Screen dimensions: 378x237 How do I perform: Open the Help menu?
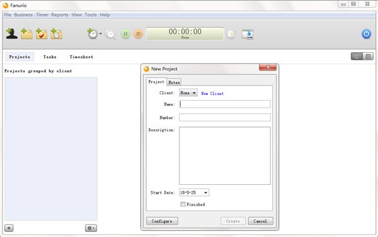click(x=105, y=14)
